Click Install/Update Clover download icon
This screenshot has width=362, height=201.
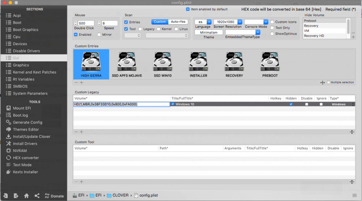9,136
